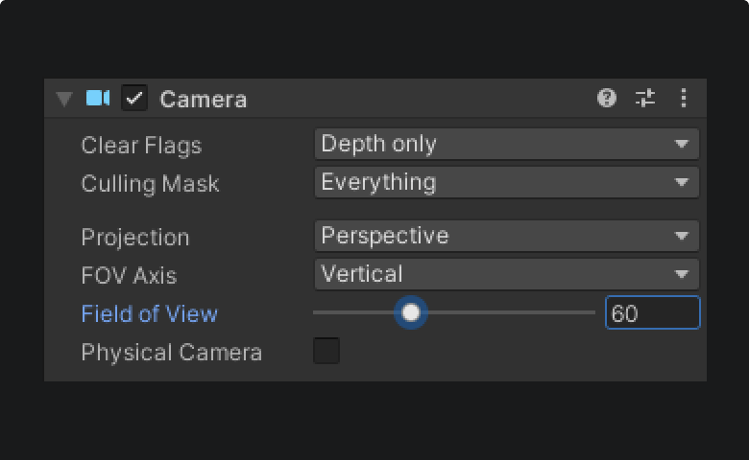Click the FOV Axis property label
The width and height of the screenshot is (749, 460).
[129, 275]
